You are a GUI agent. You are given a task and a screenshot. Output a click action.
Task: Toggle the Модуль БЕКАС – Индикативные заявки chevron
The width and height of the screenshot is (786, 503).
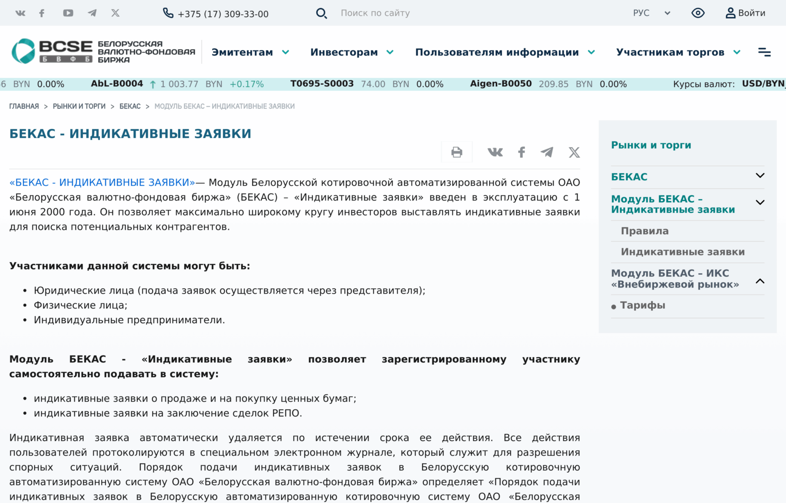tap(760, 202)
